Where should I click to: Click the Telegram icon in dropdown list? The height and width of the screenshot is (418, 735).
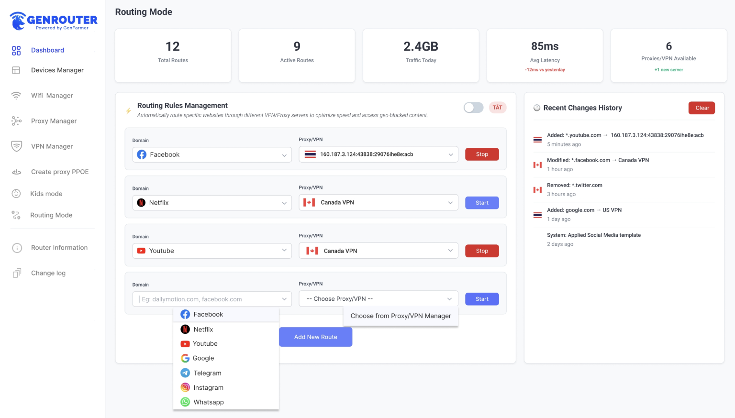coord(185,373)
